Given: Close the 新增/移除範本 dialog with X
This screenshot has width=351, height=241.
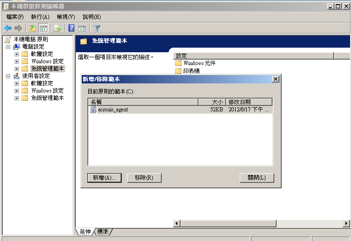Looking at the screenshot, I should click(276, 79).
